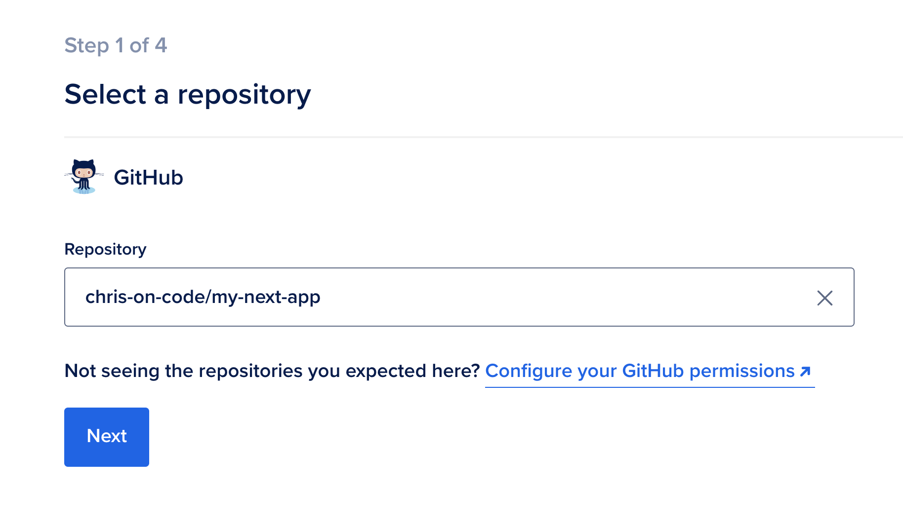Click the external link arrow after permissions
This screenshot has height=526, width=903.
point(805,371)
